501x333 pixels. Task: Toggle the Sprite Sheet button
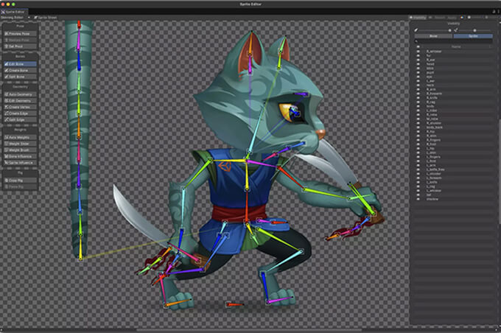[46, 16]
